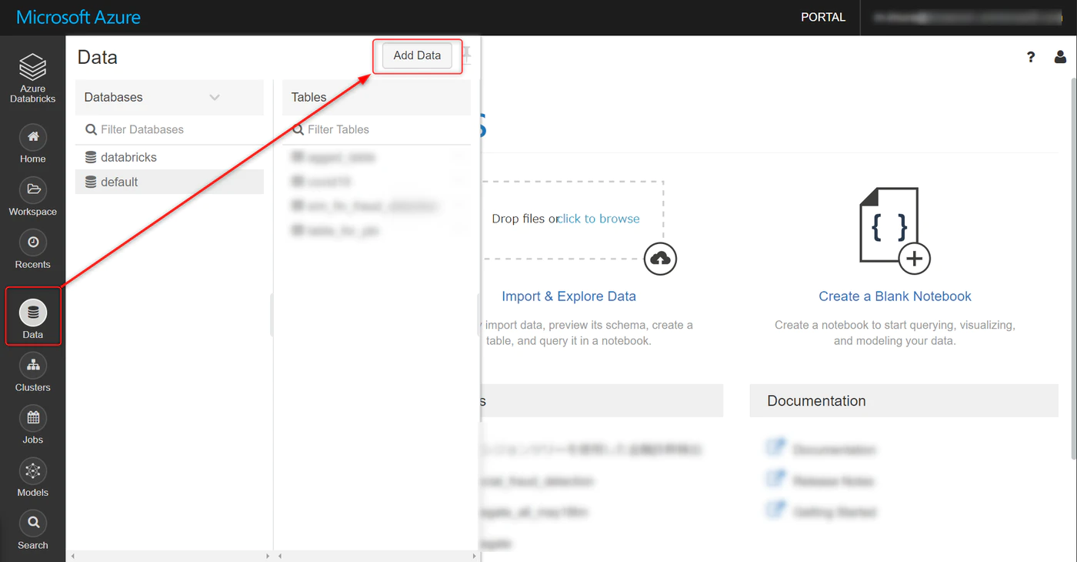Toggle the Data sidebar icon
Viewport: 1077px width, 562px height.
click(32, 313)
